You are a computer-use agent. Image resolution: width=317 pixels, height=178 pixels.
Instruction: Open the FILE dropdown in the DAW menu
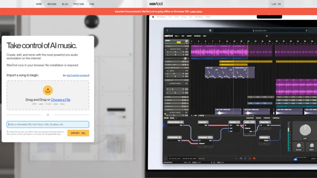point(177,36)
